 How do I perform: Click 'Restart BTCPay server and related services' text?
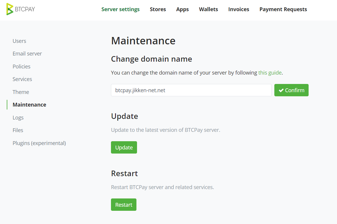[x=162, y=187]
